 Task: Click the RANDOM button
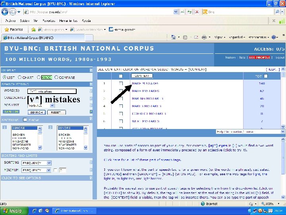[x=11, y=112]
